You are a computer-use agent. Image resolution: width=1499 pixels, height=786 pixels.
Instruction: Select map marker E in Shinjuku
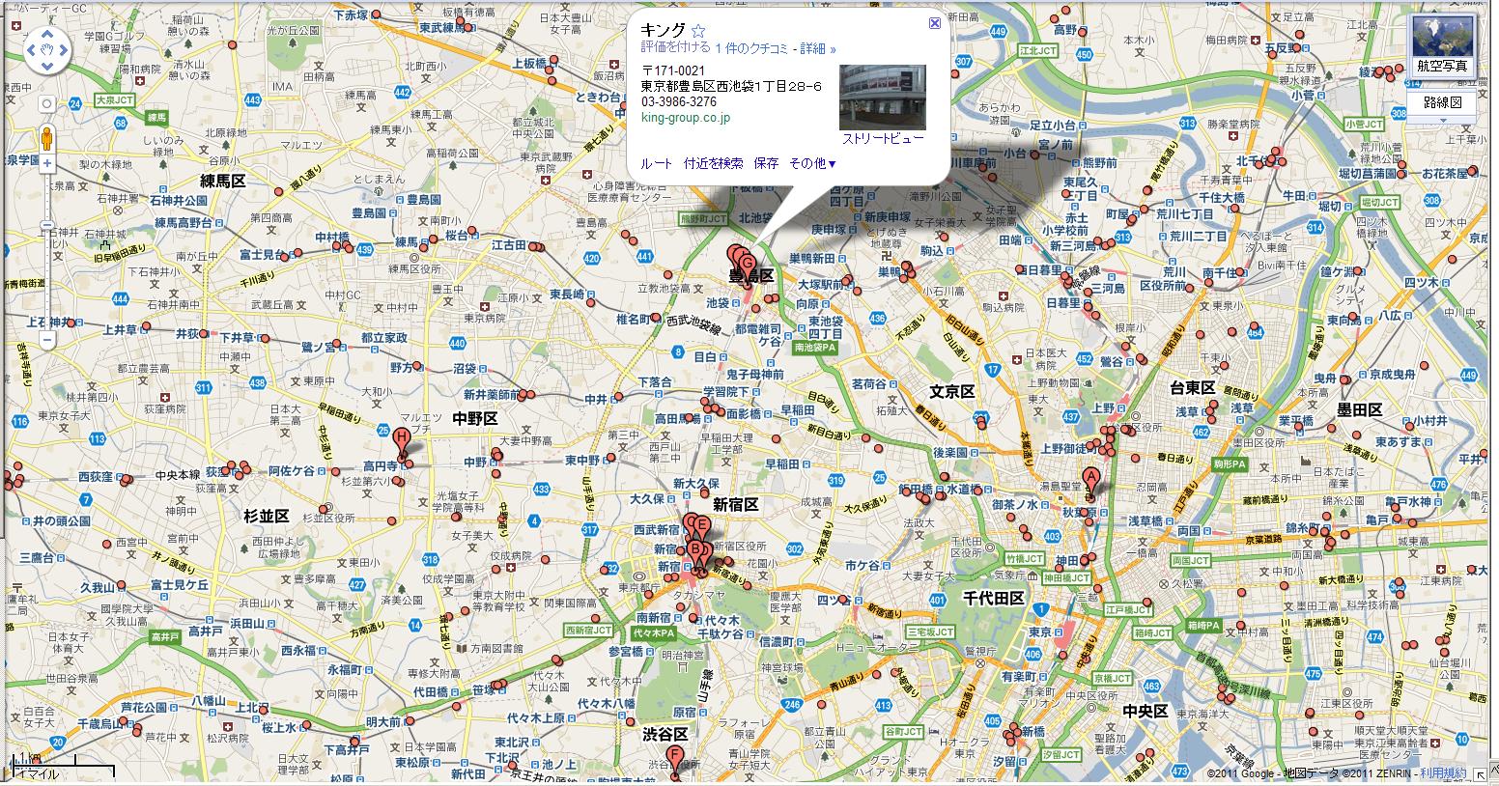tap(703, 528)
